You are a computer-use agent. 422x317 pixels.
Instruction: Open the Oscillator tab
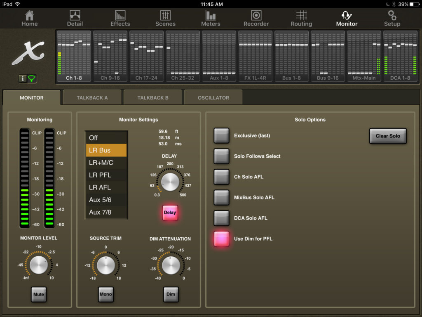tap(213, 97)
